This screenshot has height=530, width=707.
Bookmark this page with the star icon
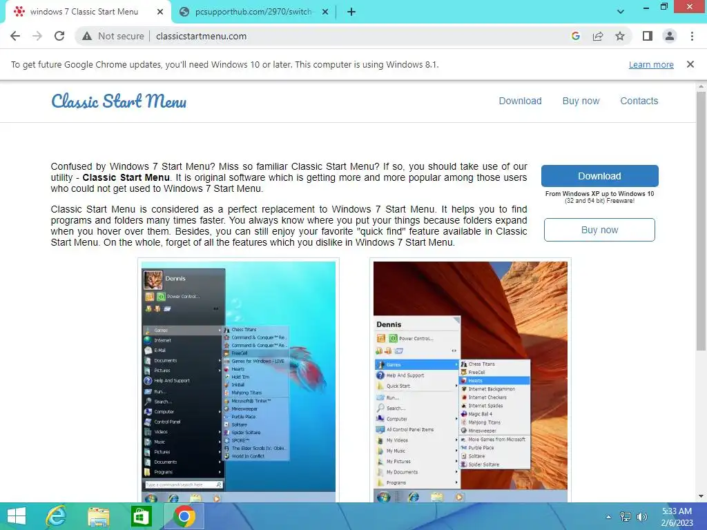pos(620,36)
